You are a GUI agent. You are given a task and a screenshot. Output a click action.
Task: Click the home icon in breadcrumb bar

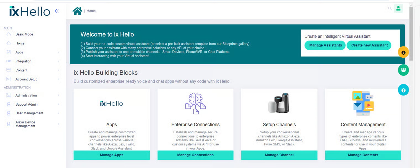(77, 11)
